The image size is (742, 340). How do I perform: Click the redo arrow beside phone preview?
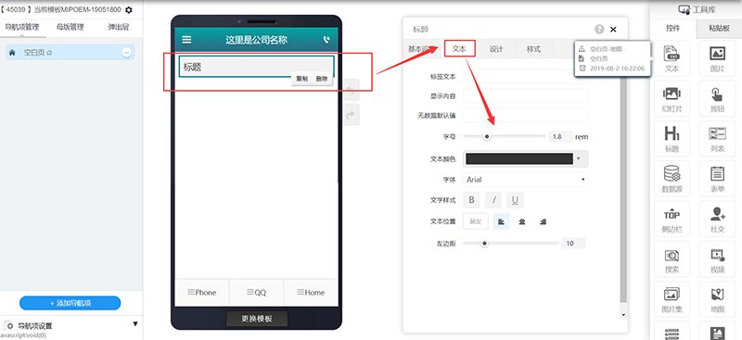pyautogui.click(x=352, y=115)
